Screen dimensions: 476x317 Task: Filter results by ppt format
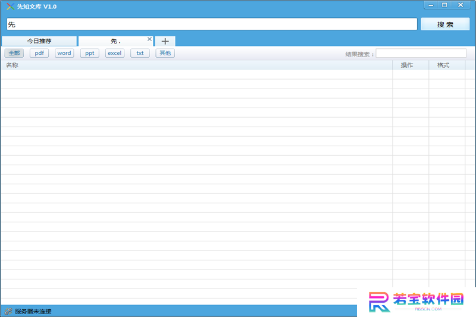click(90, 53)
